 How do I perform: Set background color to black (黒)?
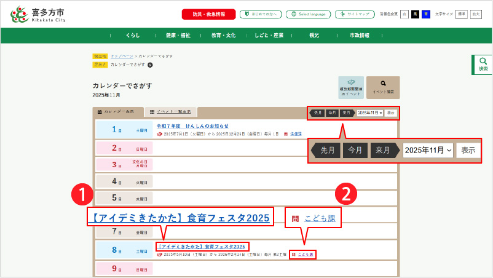[x=415, y=14]
